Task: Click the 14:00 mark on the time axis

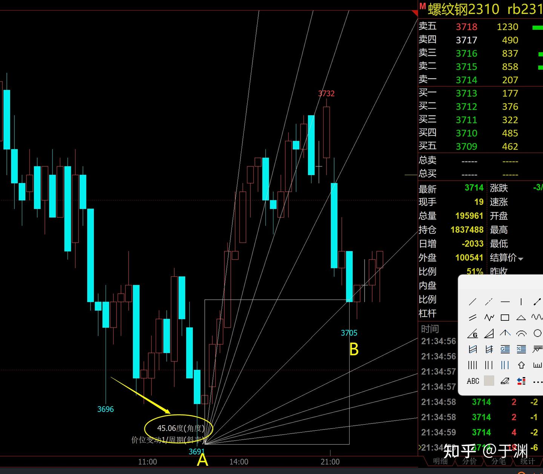Action: pos(239,462)
